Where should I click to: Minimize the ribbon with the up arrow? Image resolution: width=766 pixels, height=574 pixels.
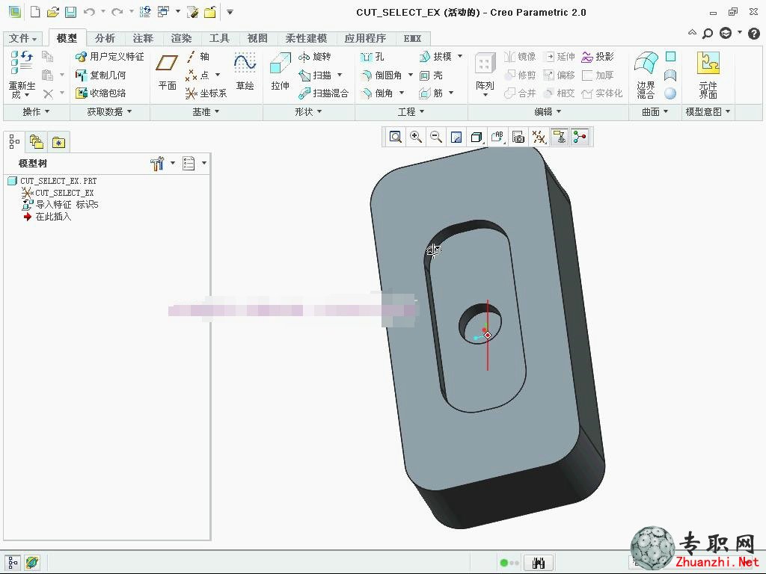tap(692, 33)
